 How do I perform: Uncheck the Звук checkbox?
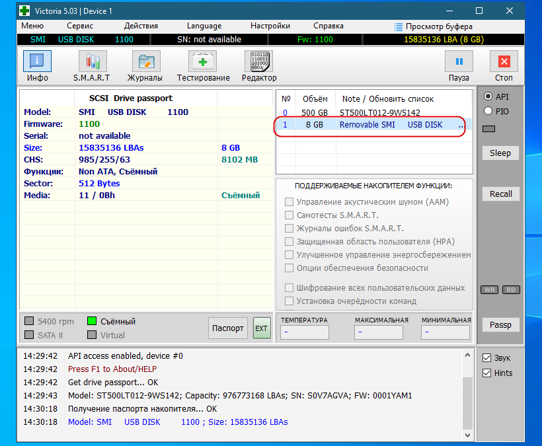[x=487, y=358]
